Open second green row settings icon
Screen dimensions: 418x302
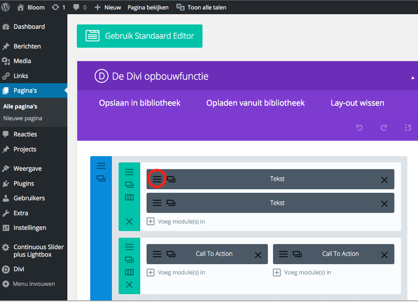129,247
